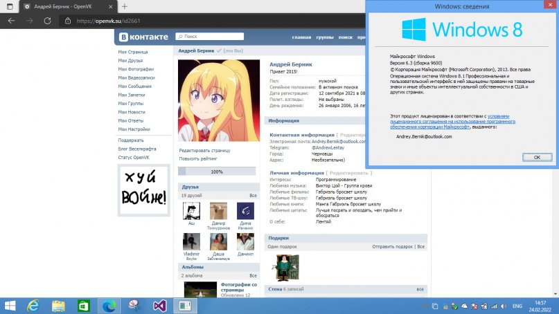559x314 pixels.
Task: Open the ENG language switcher
Action: click(x=517, y=304)
